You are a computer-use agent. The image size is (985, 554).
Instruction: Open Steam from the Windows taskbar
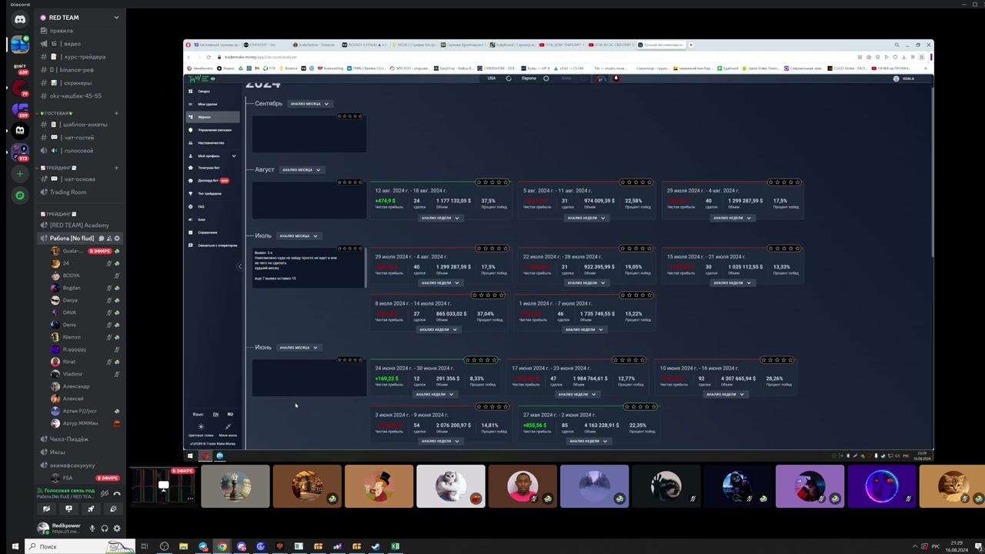pyautogui.click(x=376, y=546)
